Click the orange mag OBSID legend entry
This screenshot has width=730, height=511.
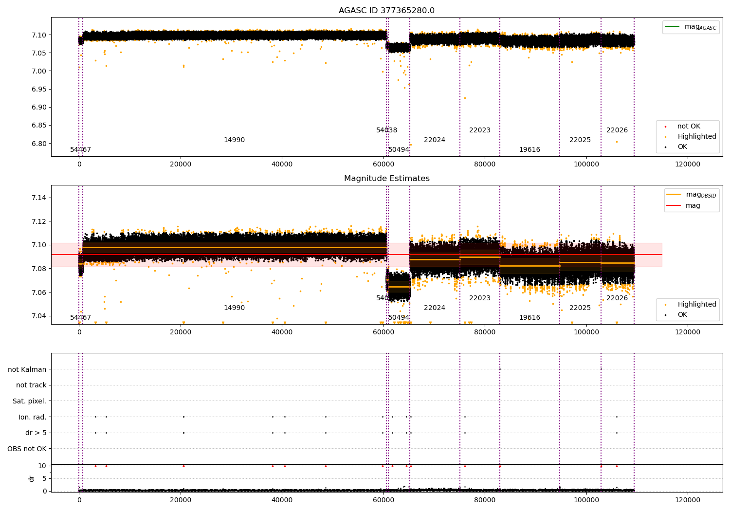[x=674, y=195]
